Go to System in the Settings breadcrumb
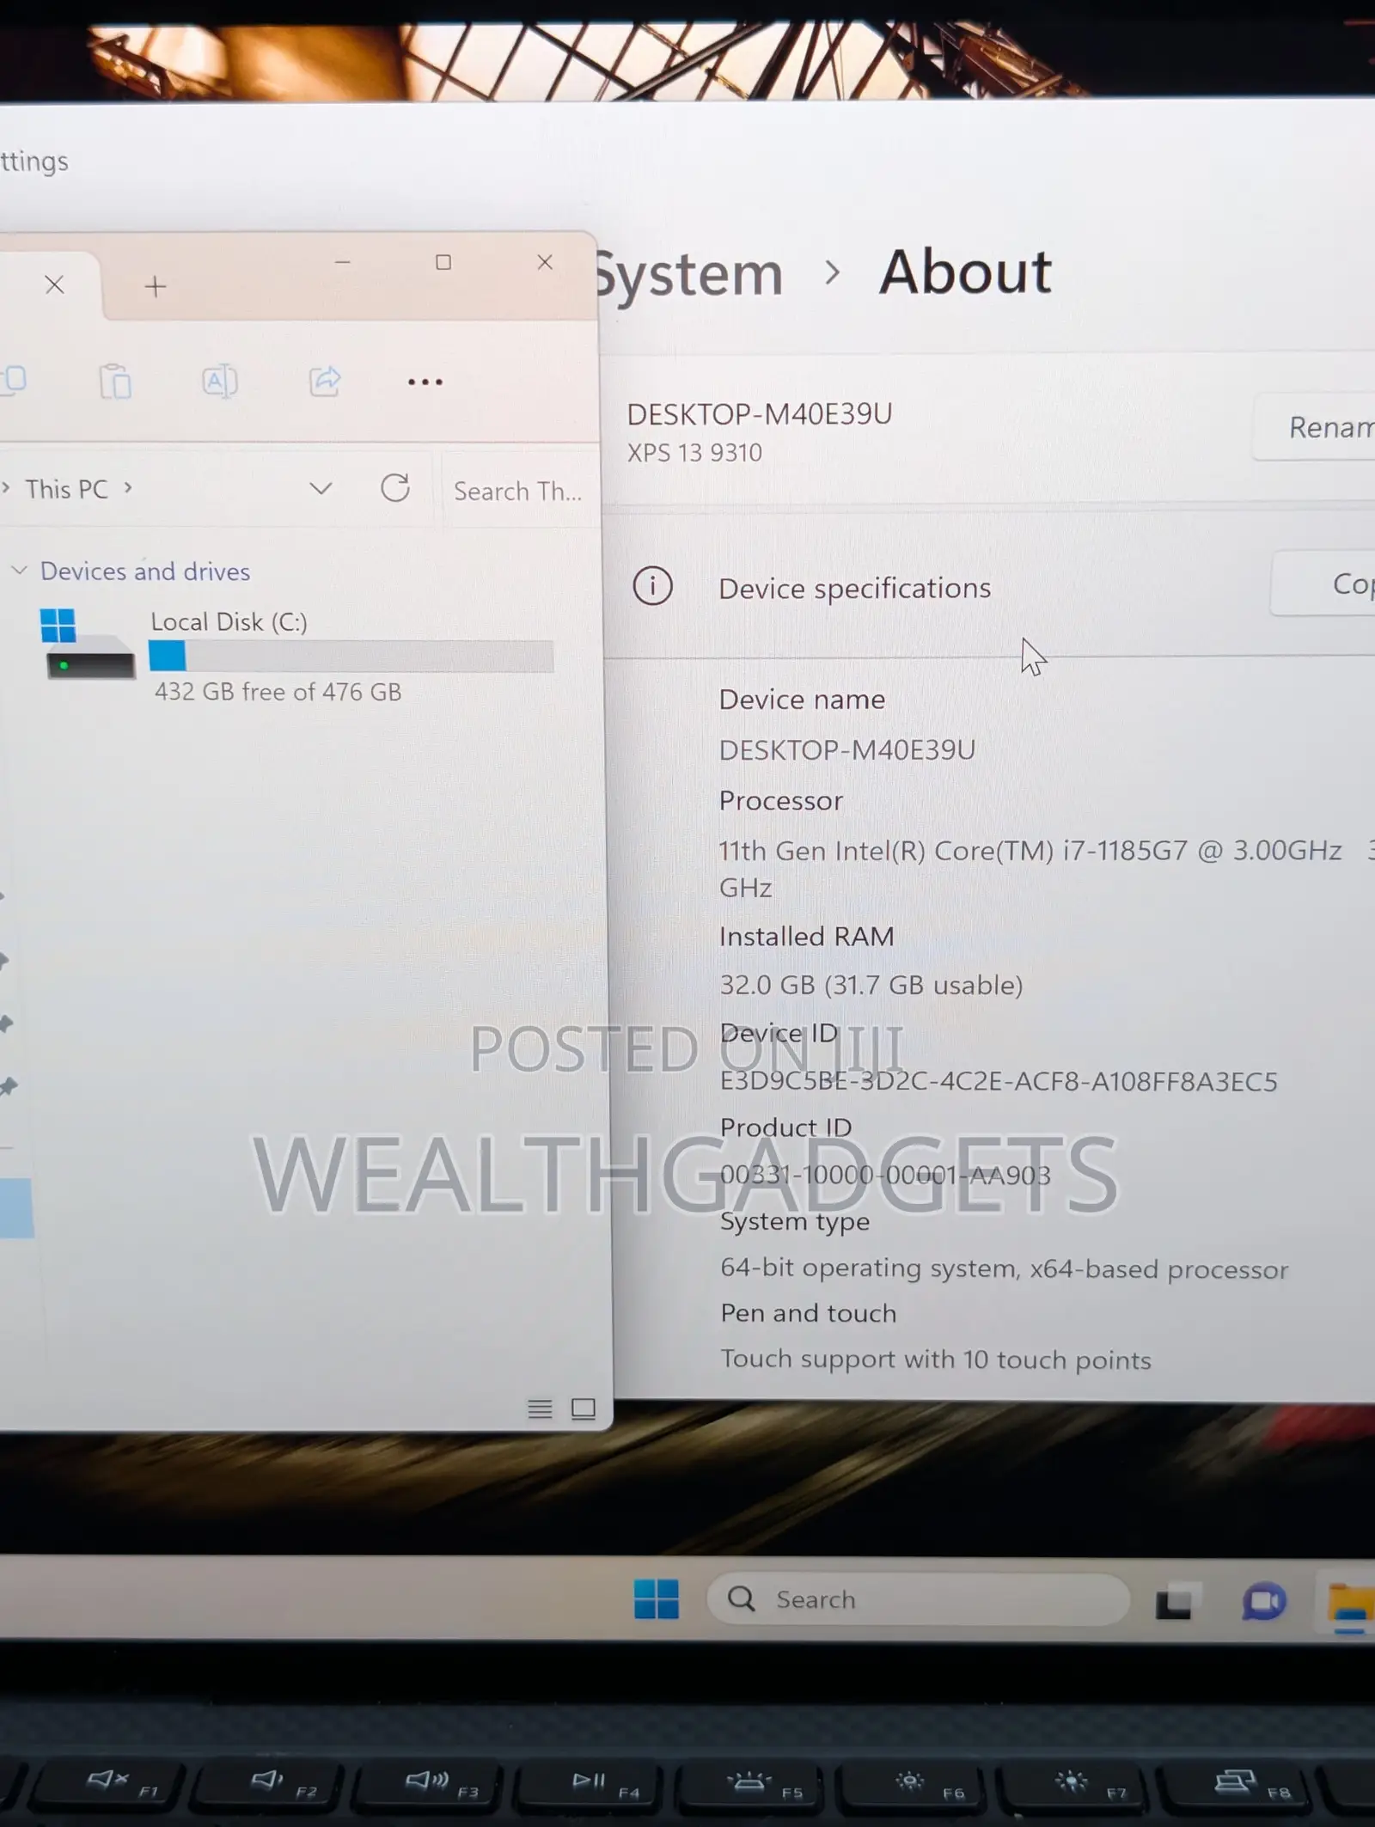The image size is (1375, 1827). click(x=690, y=275)
